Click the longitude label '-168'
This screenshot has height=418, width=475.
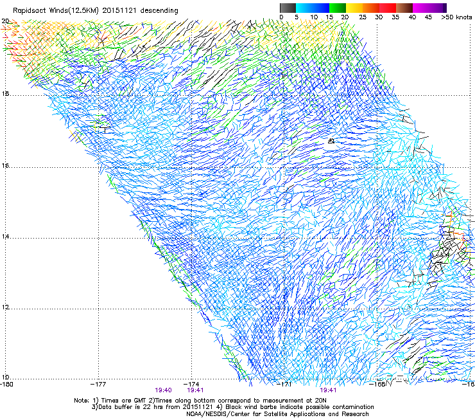coord(377,384)
